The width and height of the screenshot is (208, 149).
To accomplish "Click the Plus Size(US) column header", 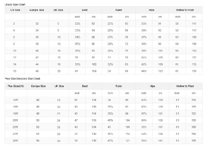I will click(x=16, y=86).
